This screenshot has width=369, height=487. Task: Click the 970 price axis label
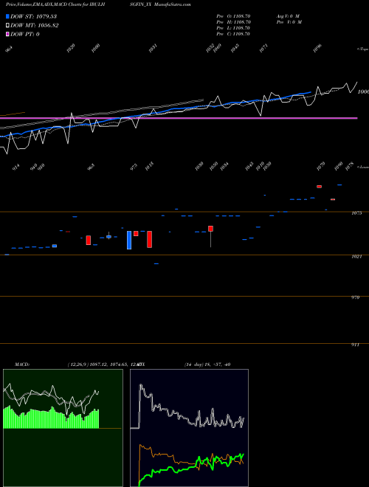pos(355,297)
